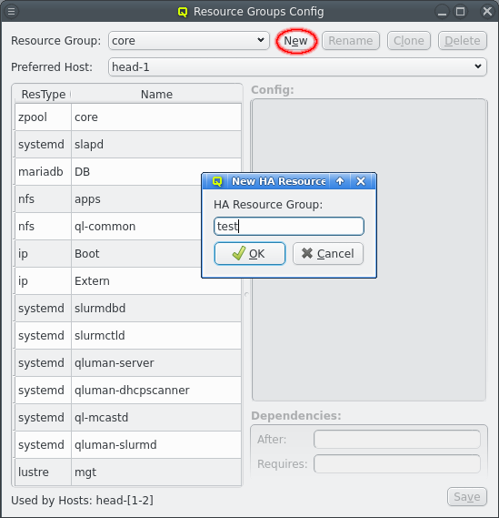Image resolution: width=499 pixels, height=518 pixels.
Task: Select the systemd slapd resource row
Action: (x=128, y=145)
